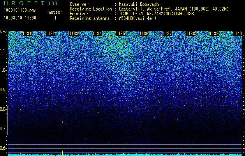Image resolution: width=245 pixels, height=156 pixels.
Task: Click the 1133 time marker
Action: pos(74,34)
